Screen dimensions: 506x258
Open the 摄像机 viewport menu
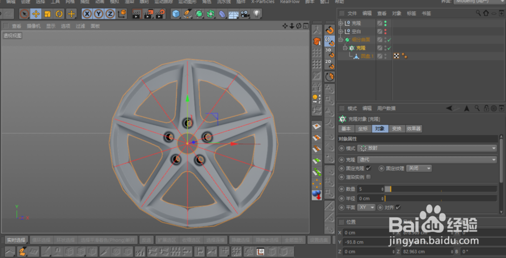click(x=33, y=26)
